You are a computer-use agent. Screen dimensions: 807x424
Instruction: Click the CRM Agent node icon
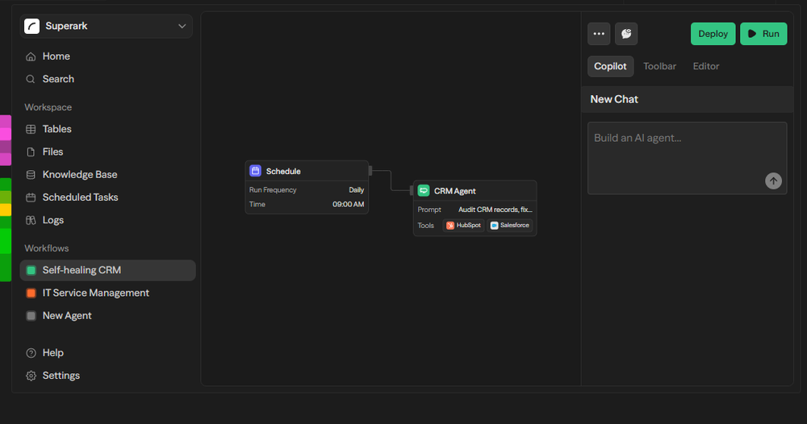pos(424,191)
